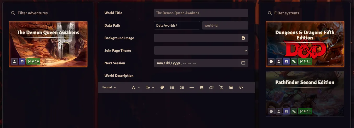Screen dimensions: 354x128
Task: Click Pathfinder version 8.0.1 badge
Action: pyautogui.click(x=305, y=111)
